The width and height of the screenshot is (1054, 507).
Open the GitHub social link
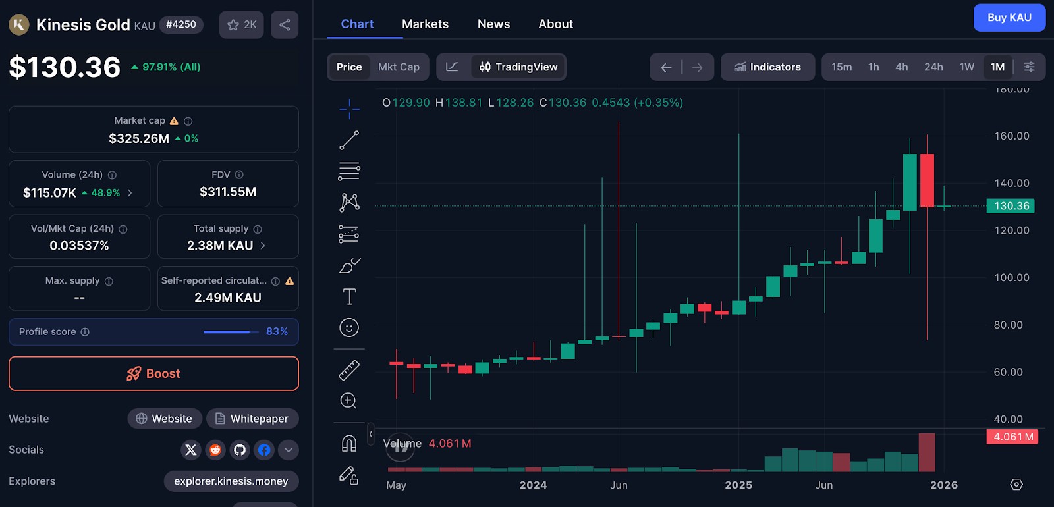click(240, 450)
